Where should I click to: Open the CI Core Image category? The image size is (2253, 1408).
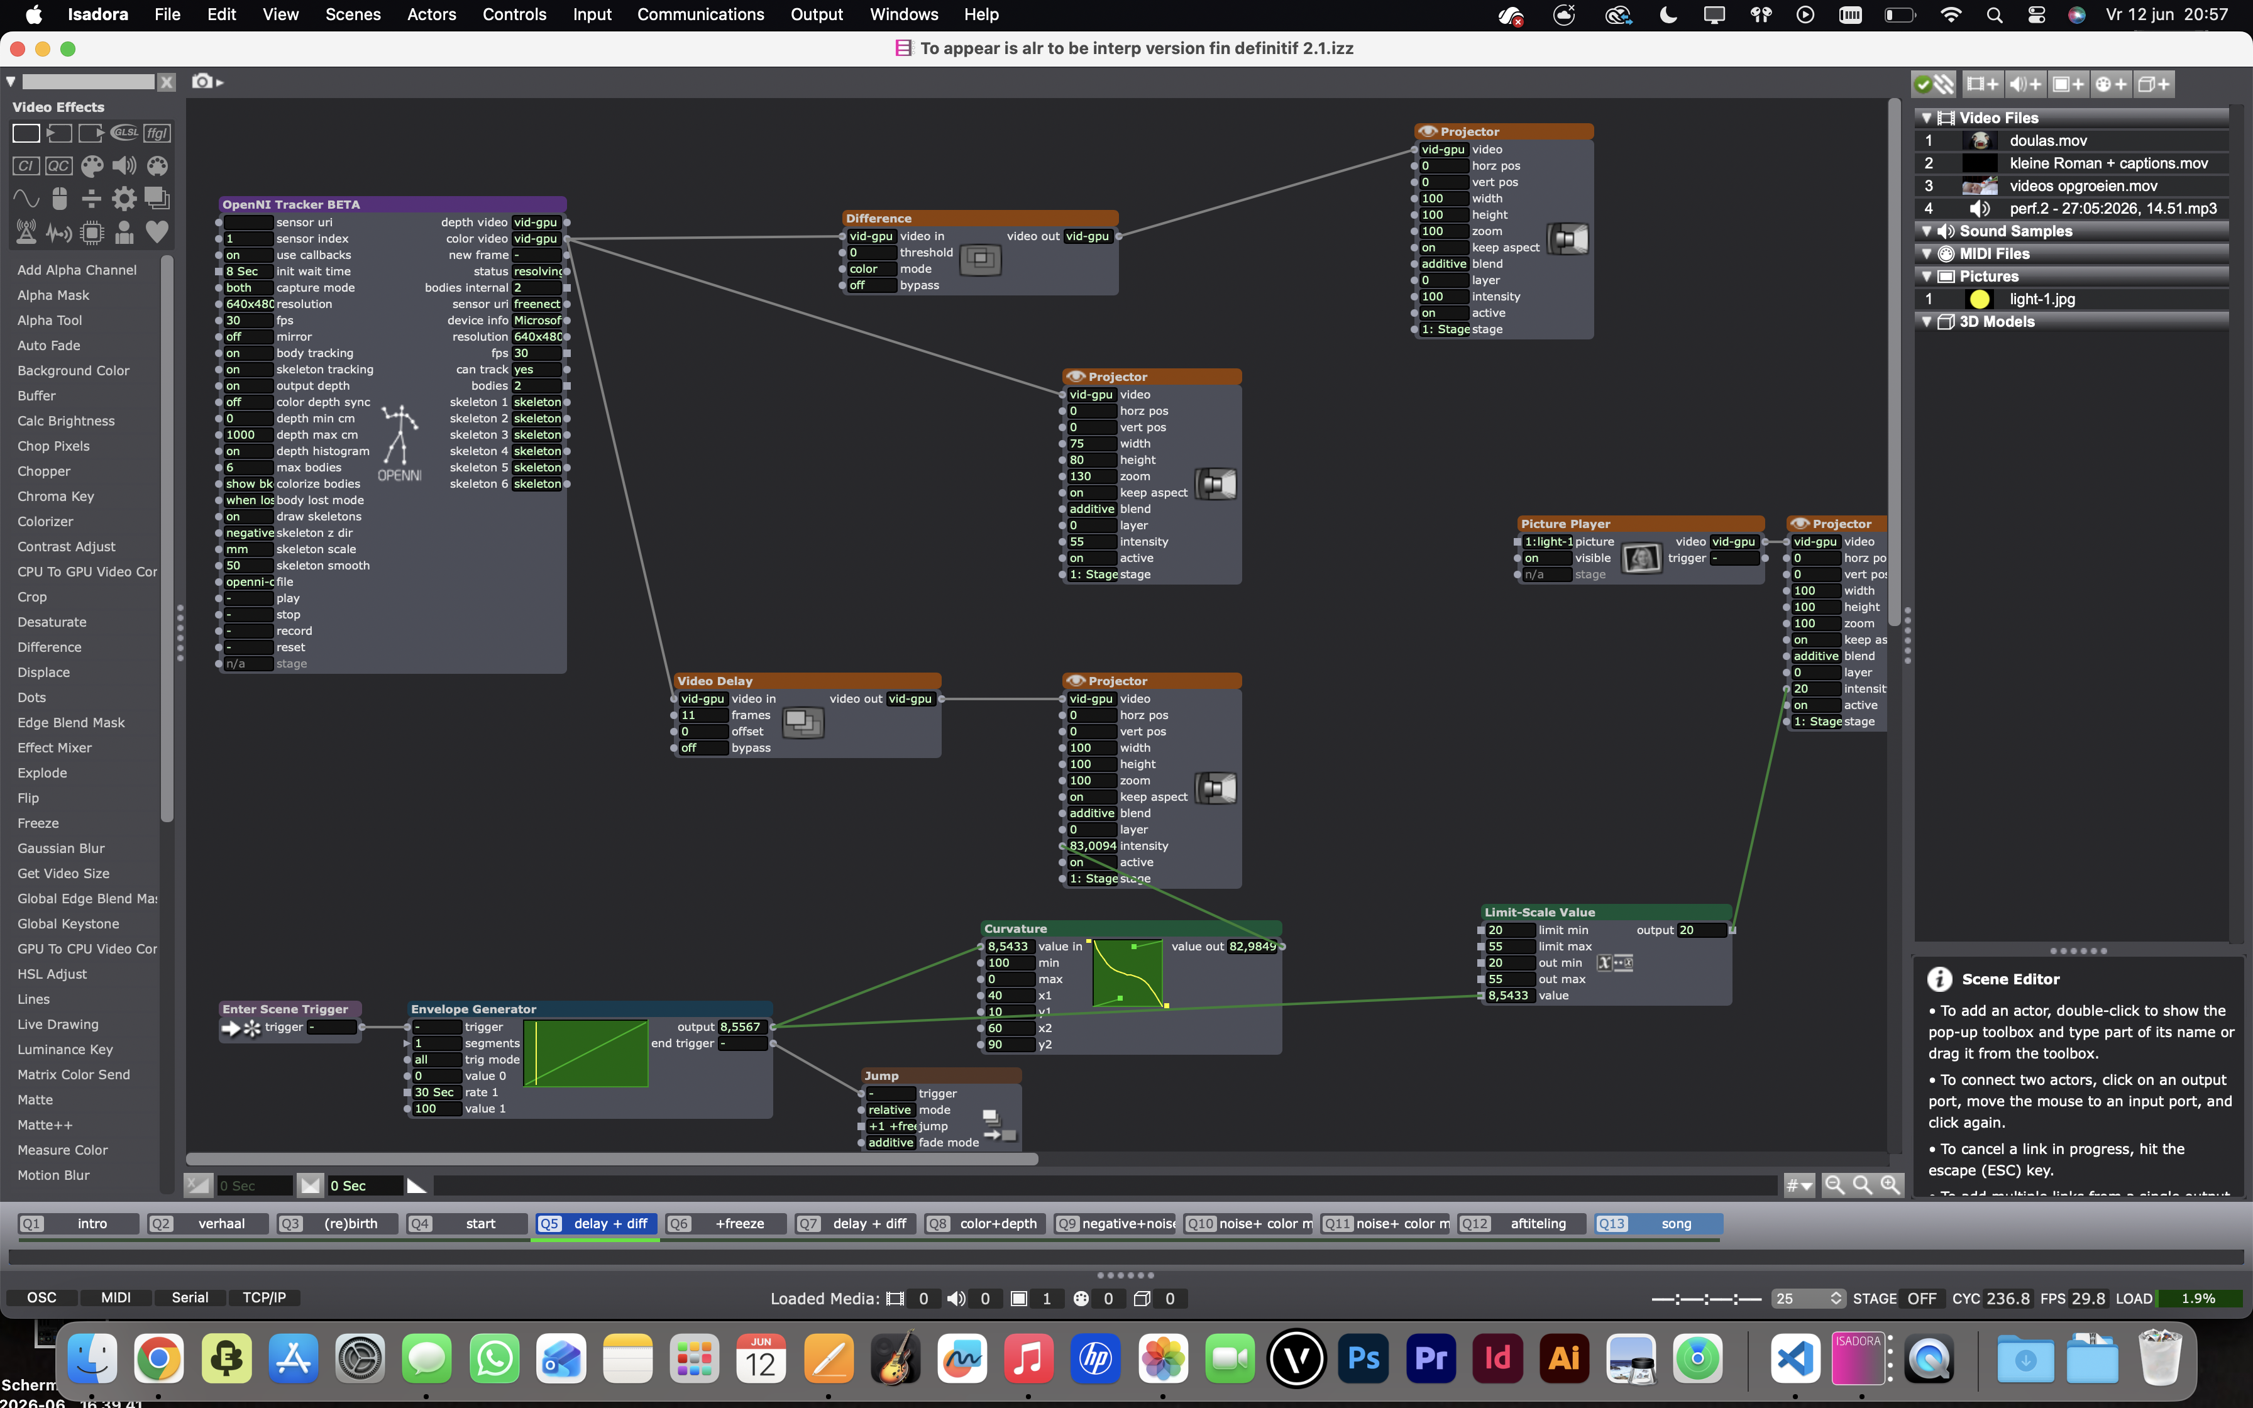(26, 166)
